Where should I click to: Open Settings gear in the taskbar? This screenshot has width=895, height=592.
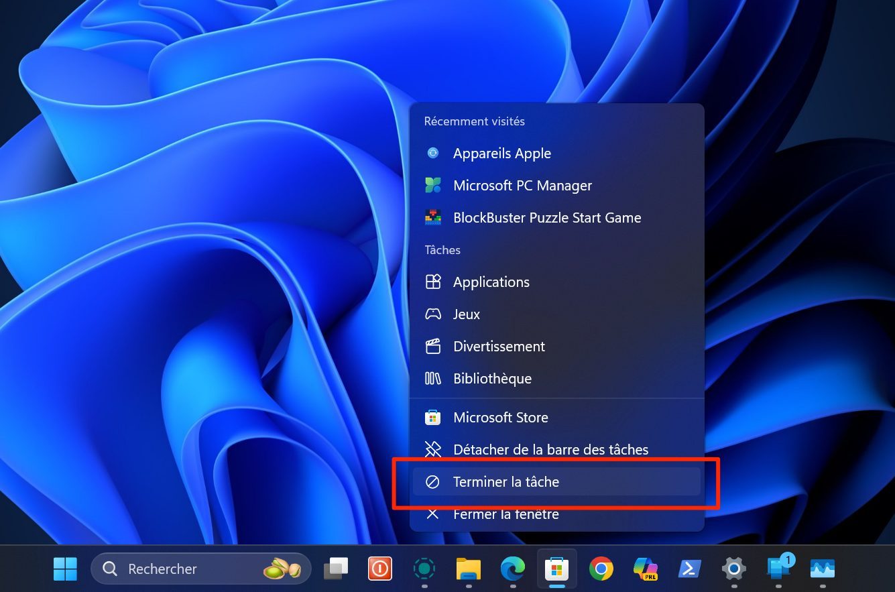coord(734,569)
